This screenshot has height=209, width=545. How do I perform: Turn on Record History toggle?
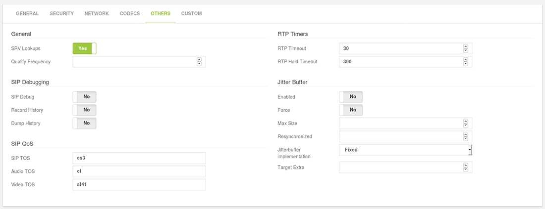(84, 110)
